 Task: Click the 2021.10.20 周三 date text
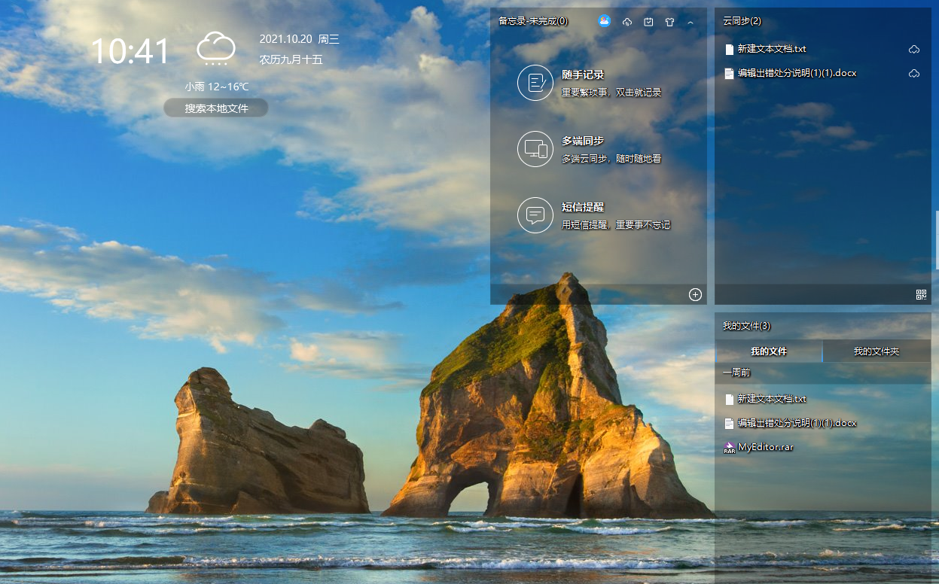300,40
